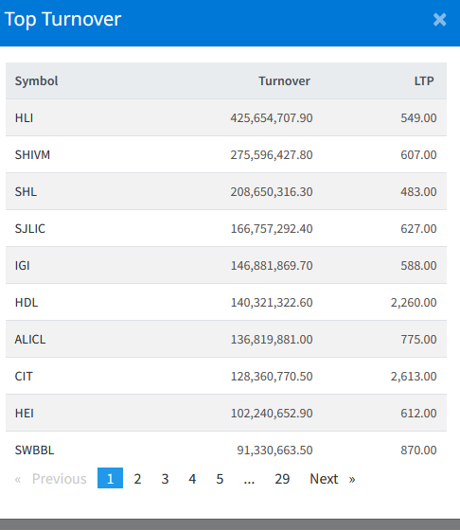Viewport: 460px width, 530px height.
Task: Sort by the Symbol column header
Action: 37,81
